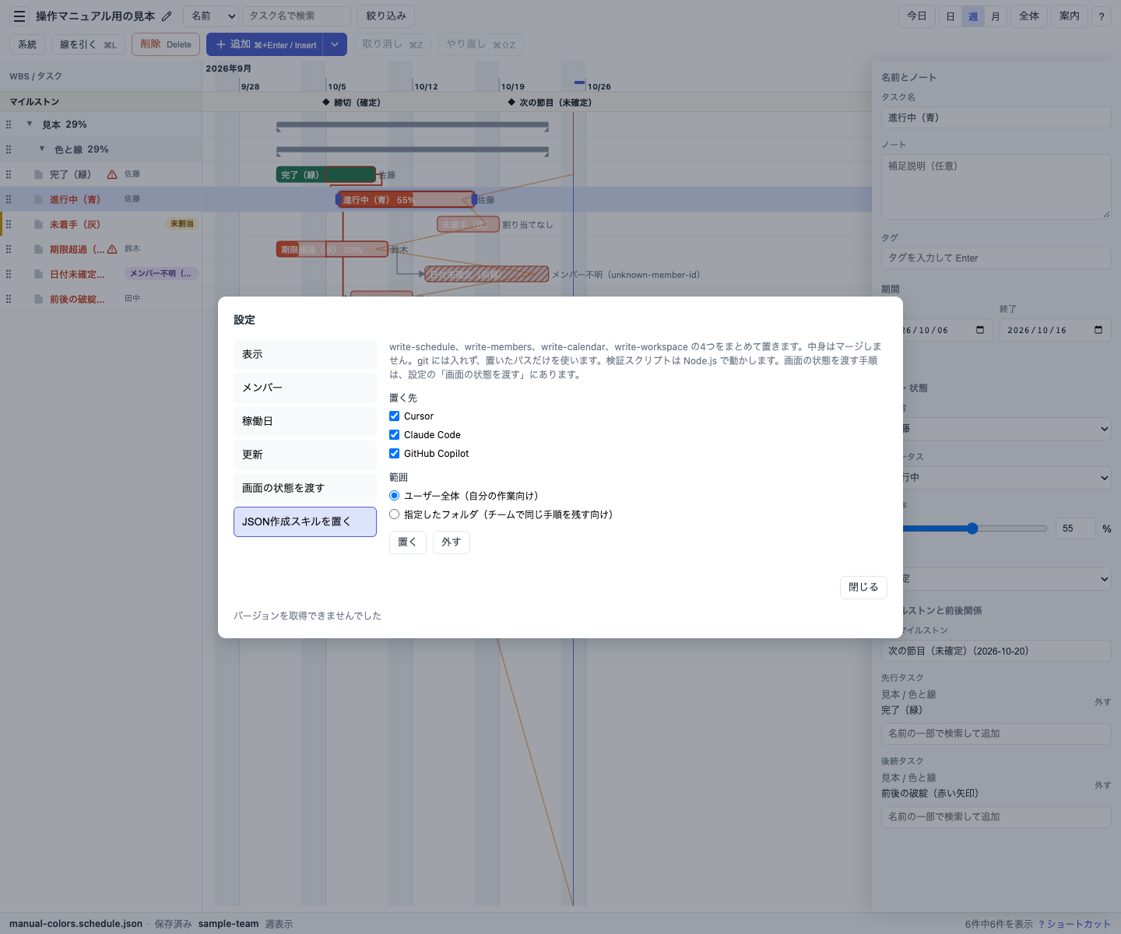
Task: Click the pencil rename icon beside the title
Action: point(167,16)
